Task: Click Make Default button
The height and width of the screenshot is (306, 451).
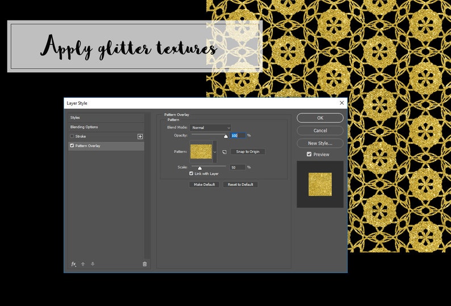Action: tap(204, 185)
